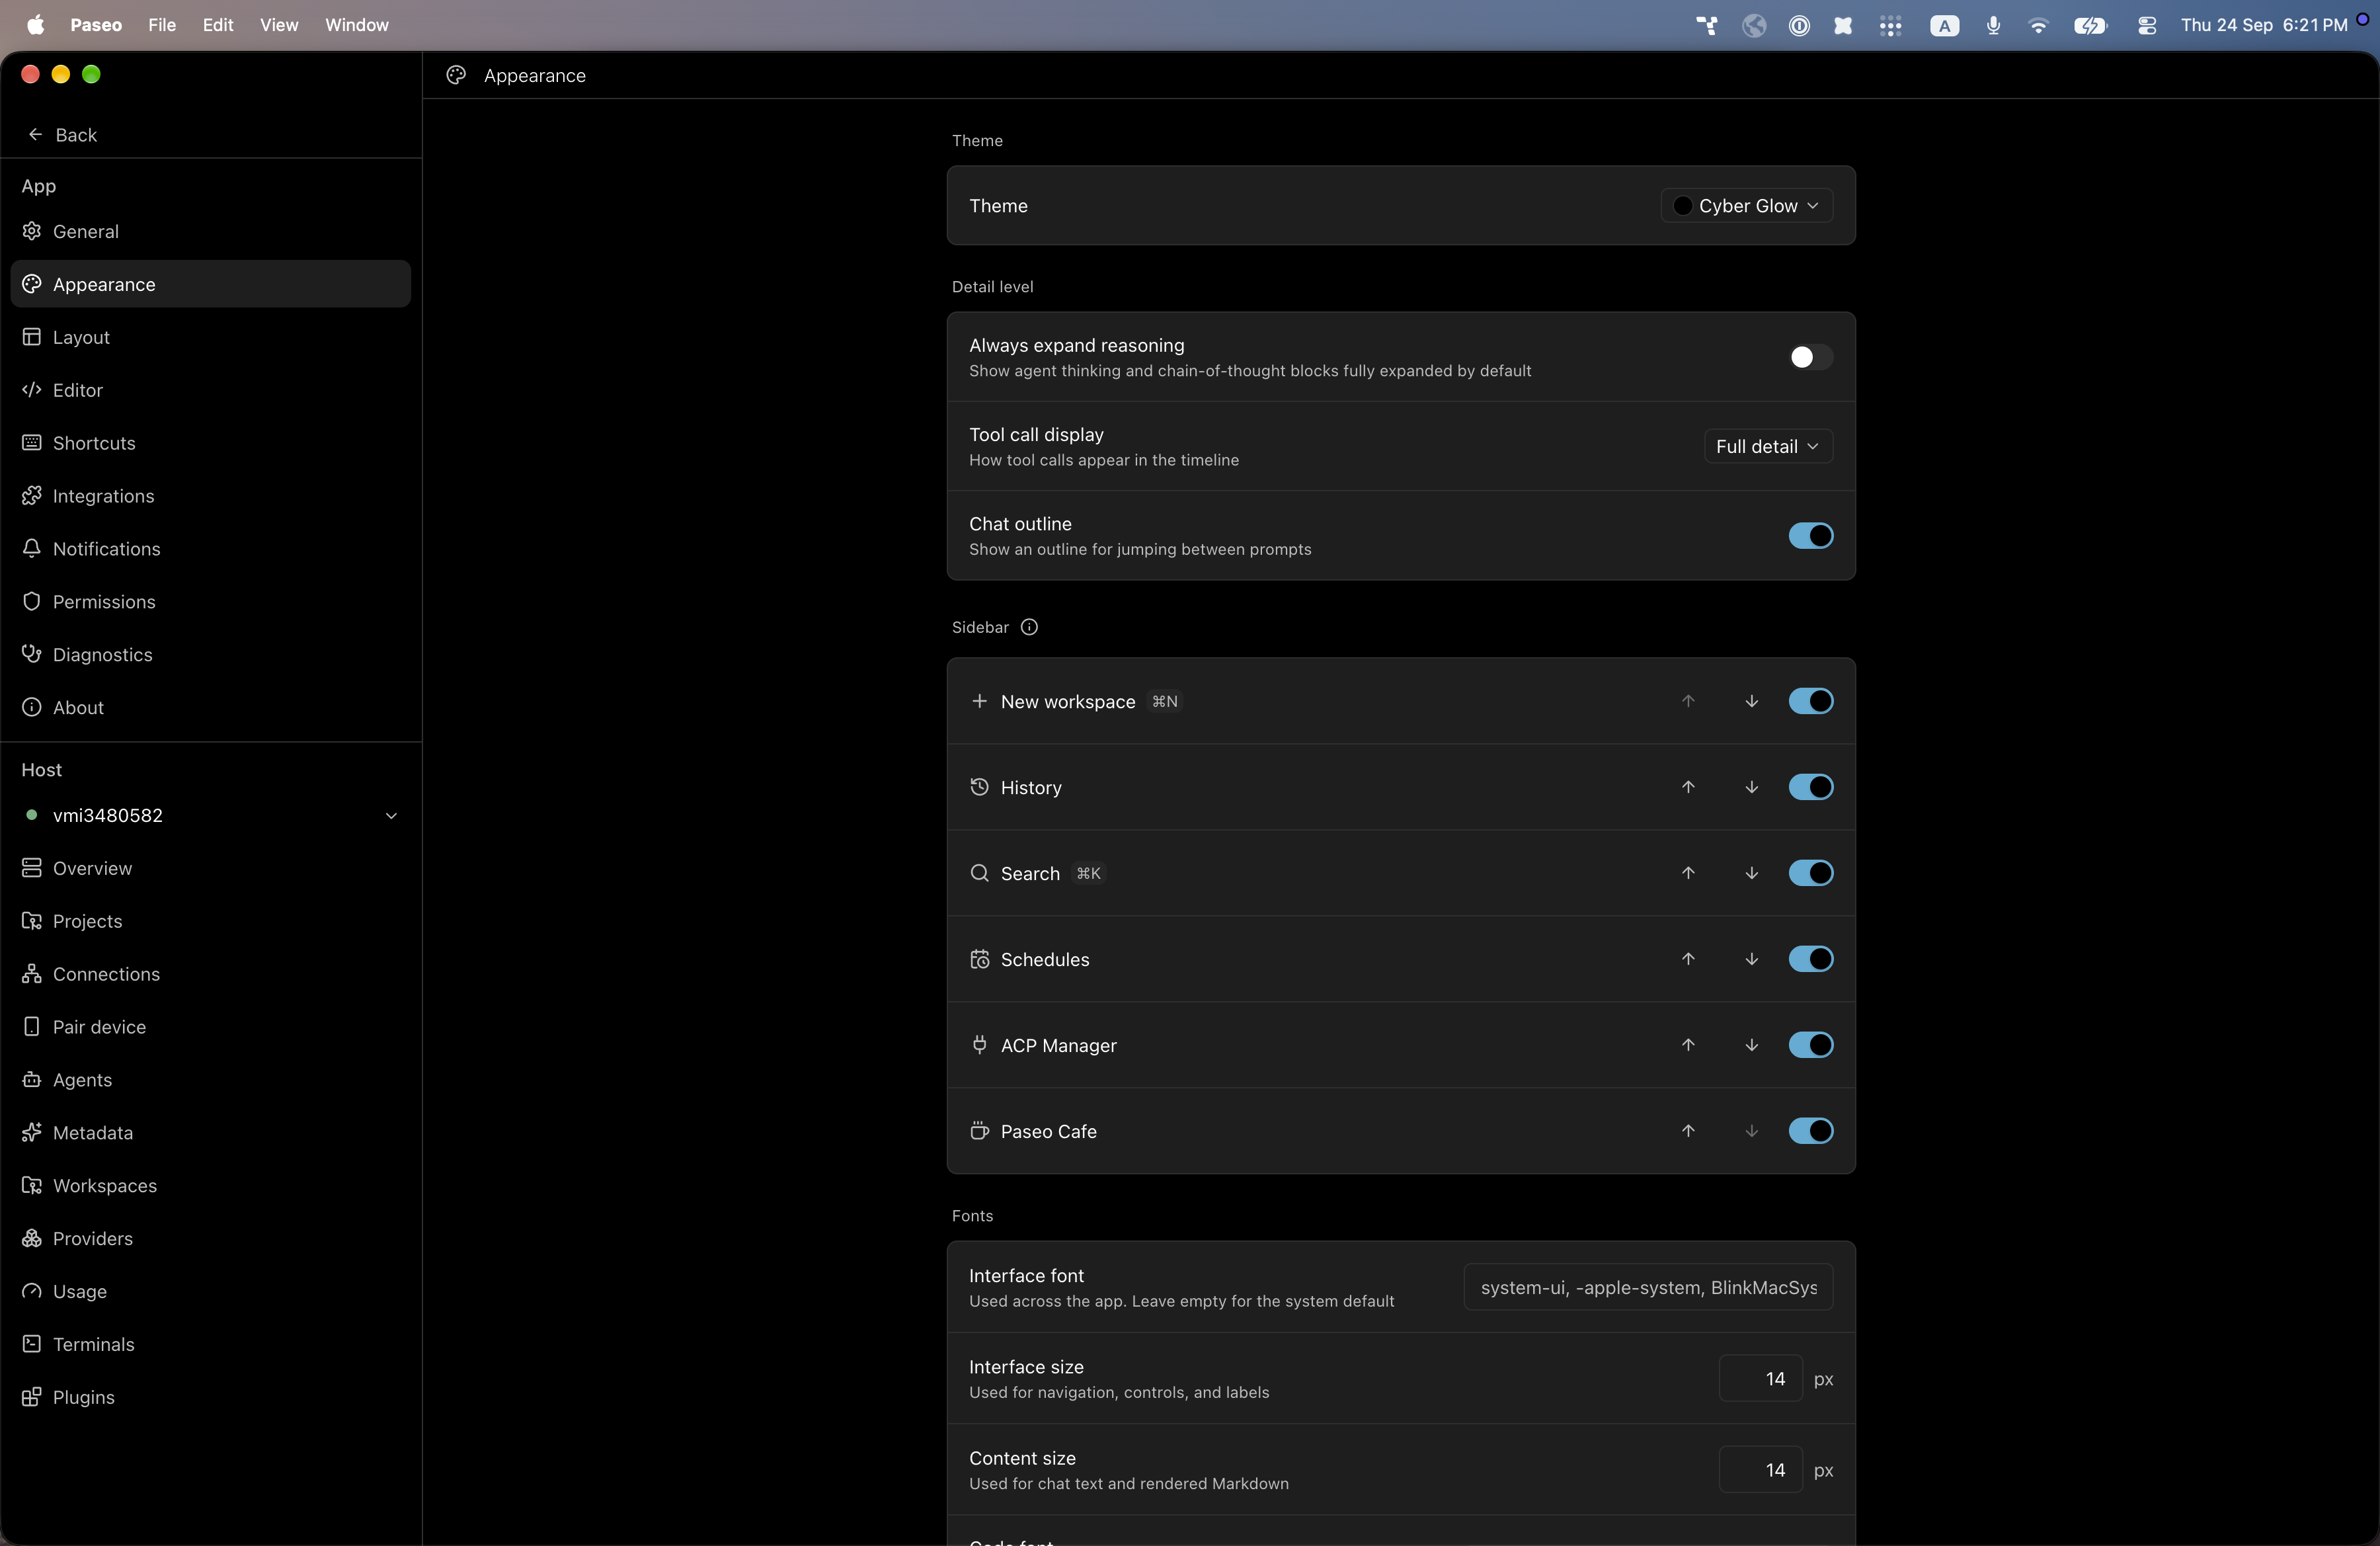Viewport: 2380px width, 1546px height.
Task: Open Shortcuts keyboard icon item
Action: [32, 443]
